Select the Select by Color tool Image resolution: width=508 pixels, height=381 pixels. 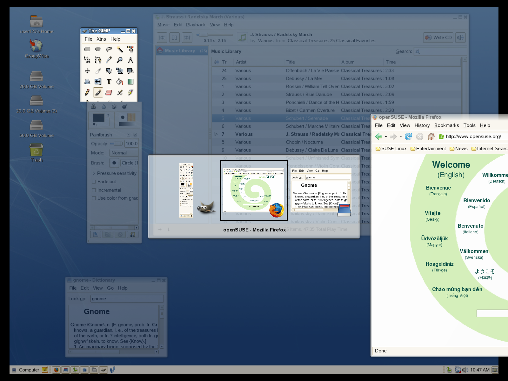coord(130,49)
